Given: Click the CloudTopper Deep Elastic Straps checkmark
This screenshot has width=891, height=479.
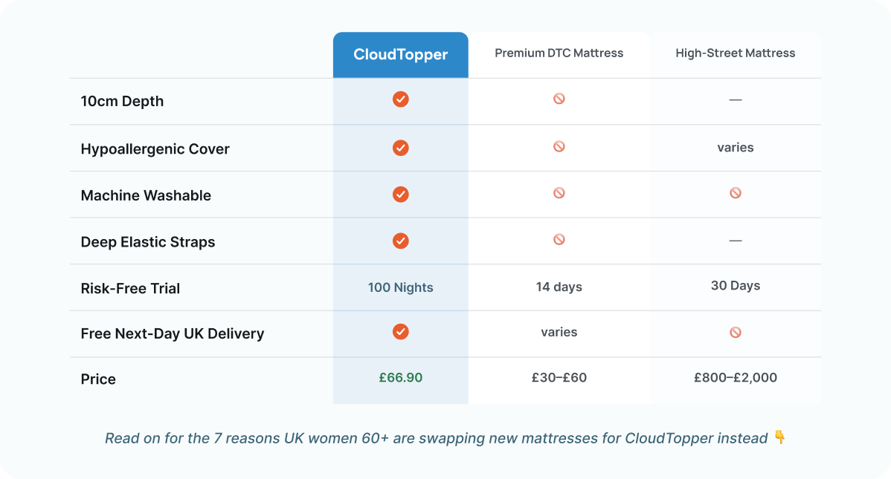Looking at the screenshot, I should 401,241.
